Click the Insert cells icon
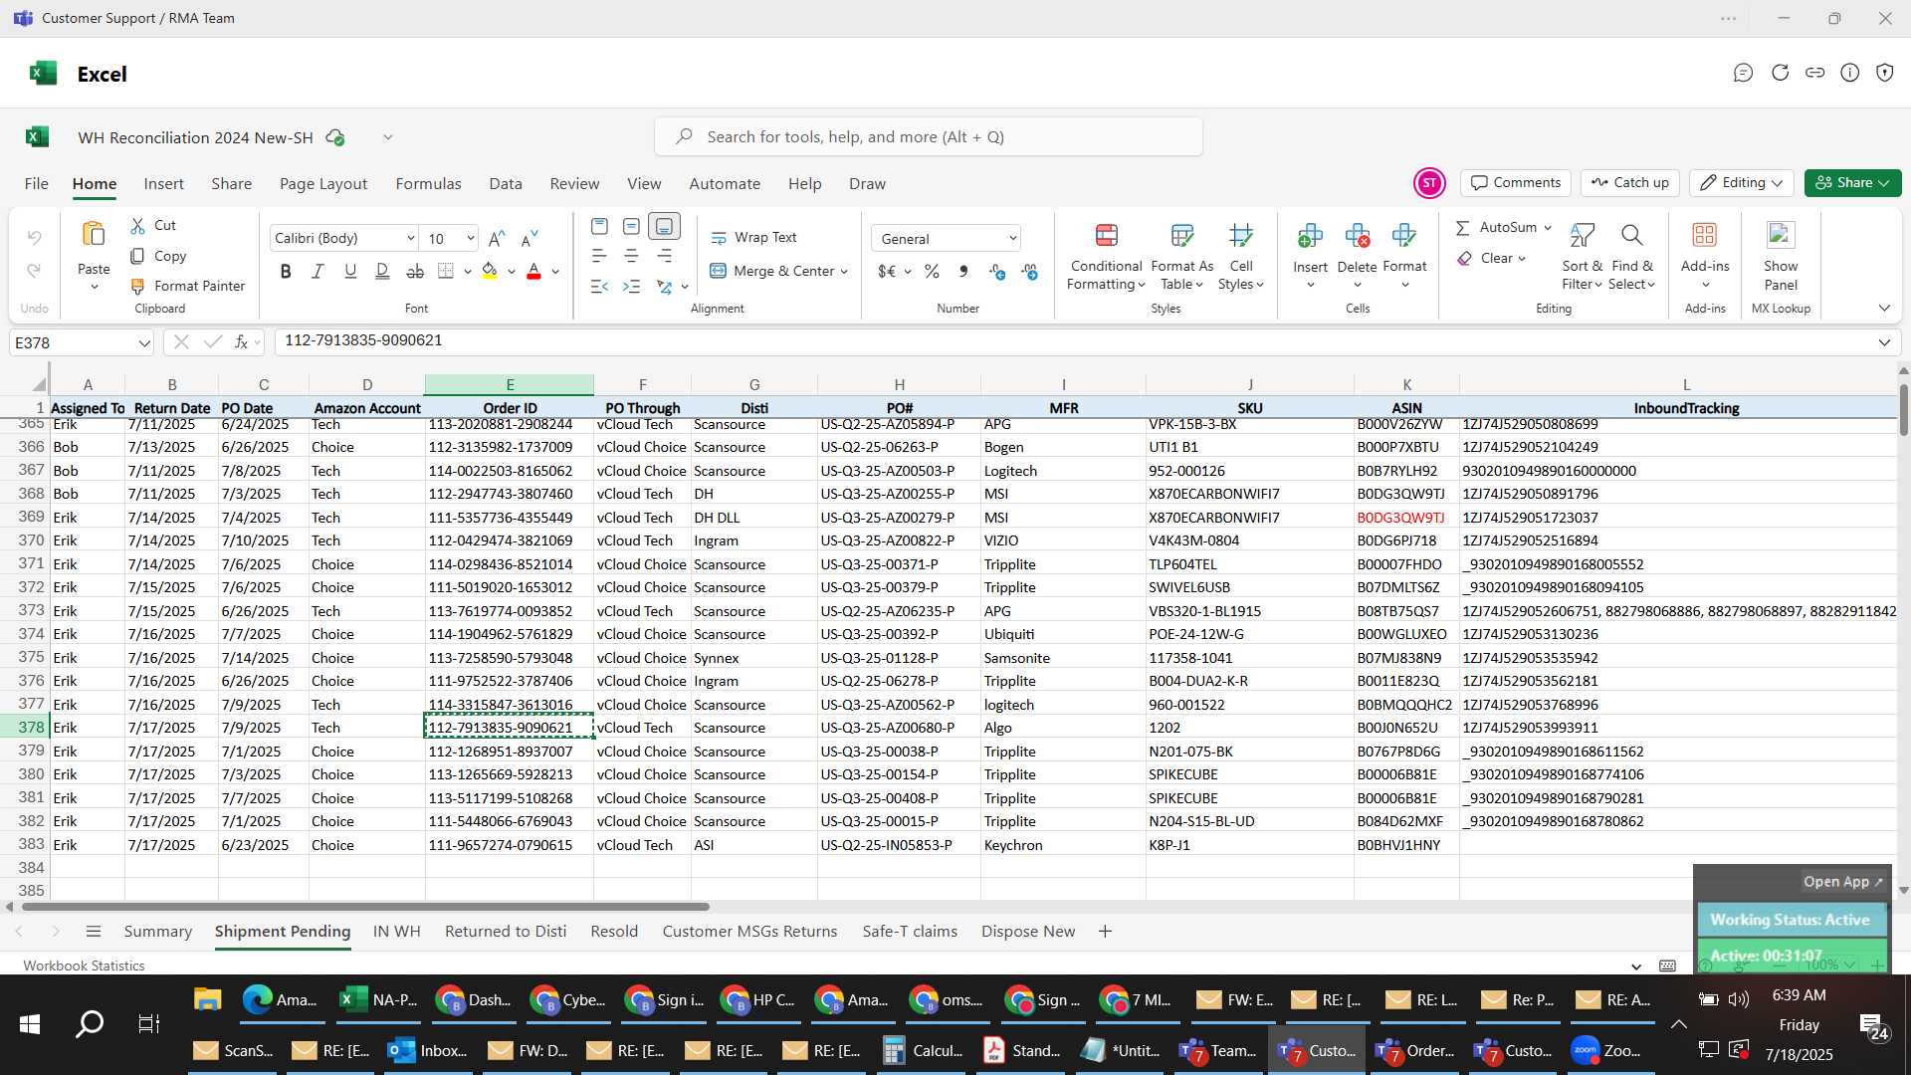This screenshot has width=1911, height=1075. click(x=1310, y=236)
